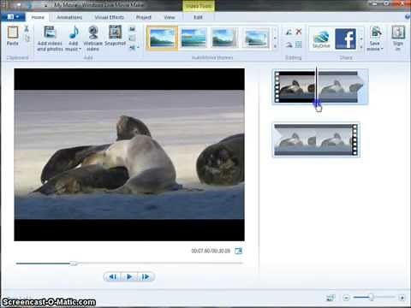This screenshot has width=411, height=308.
Task: Click the down arrow of the AutoMovie themes gallery
Action: tap(275, 38)
